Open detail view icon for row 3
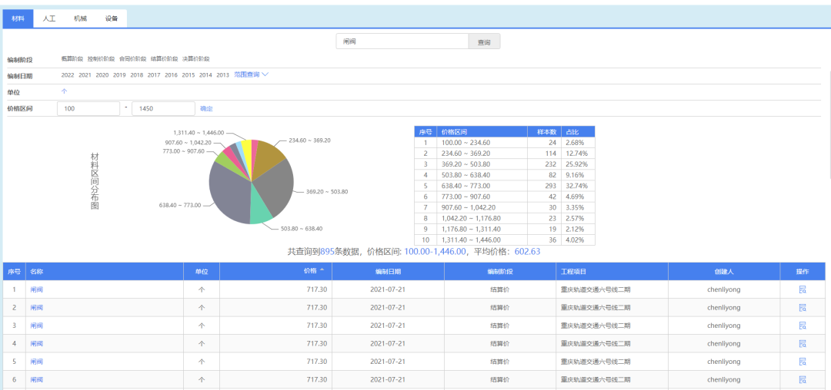831x390 pixels. pyautogui.click(x=803, y=326)
